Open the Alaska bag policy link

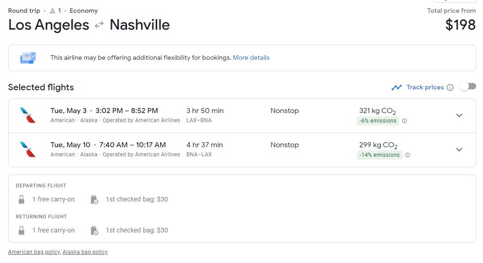click(85, 252)
